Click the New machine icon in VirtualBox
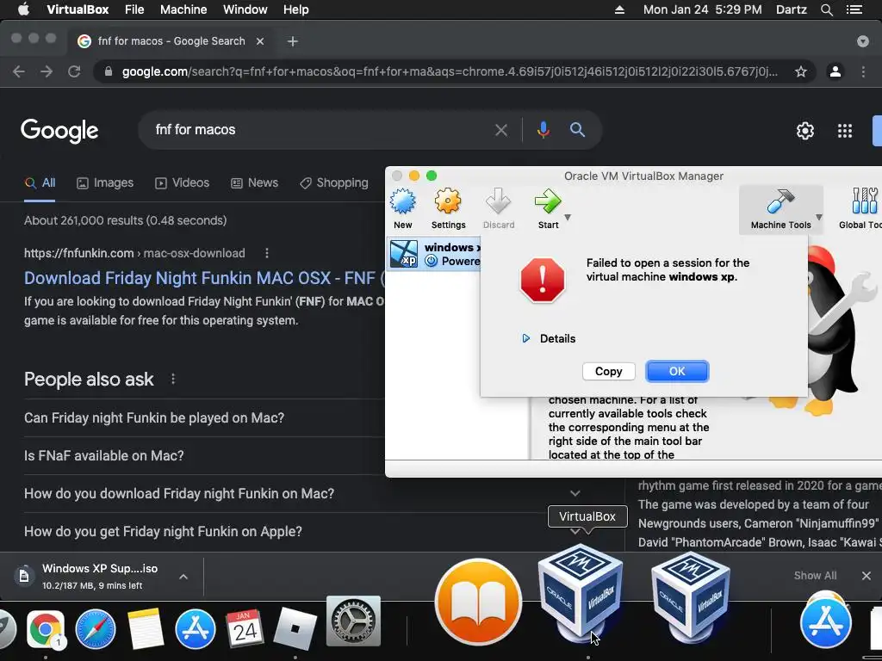 pyautogui.click(x=403, y=202)
